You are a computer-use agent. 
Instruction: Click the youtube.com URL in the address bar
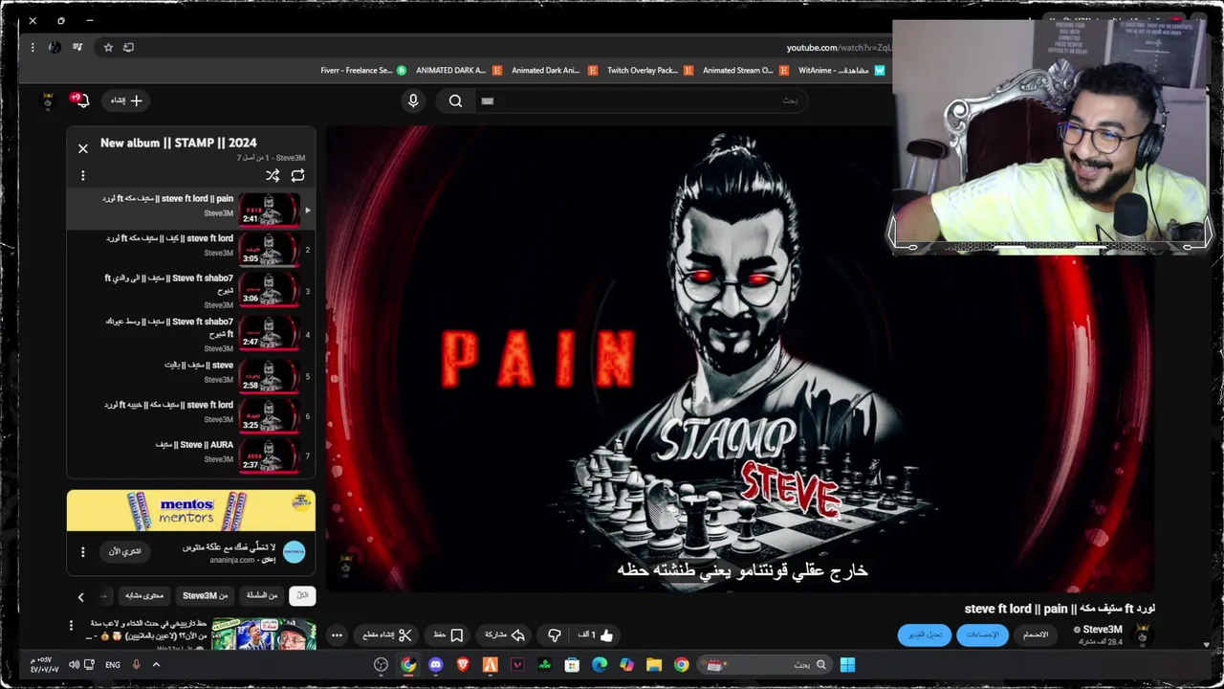tap(839, 48)
